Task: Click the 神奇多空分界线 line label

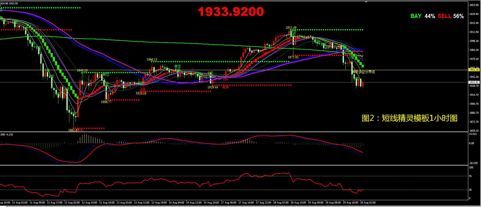Action: (x=364, y=72)
